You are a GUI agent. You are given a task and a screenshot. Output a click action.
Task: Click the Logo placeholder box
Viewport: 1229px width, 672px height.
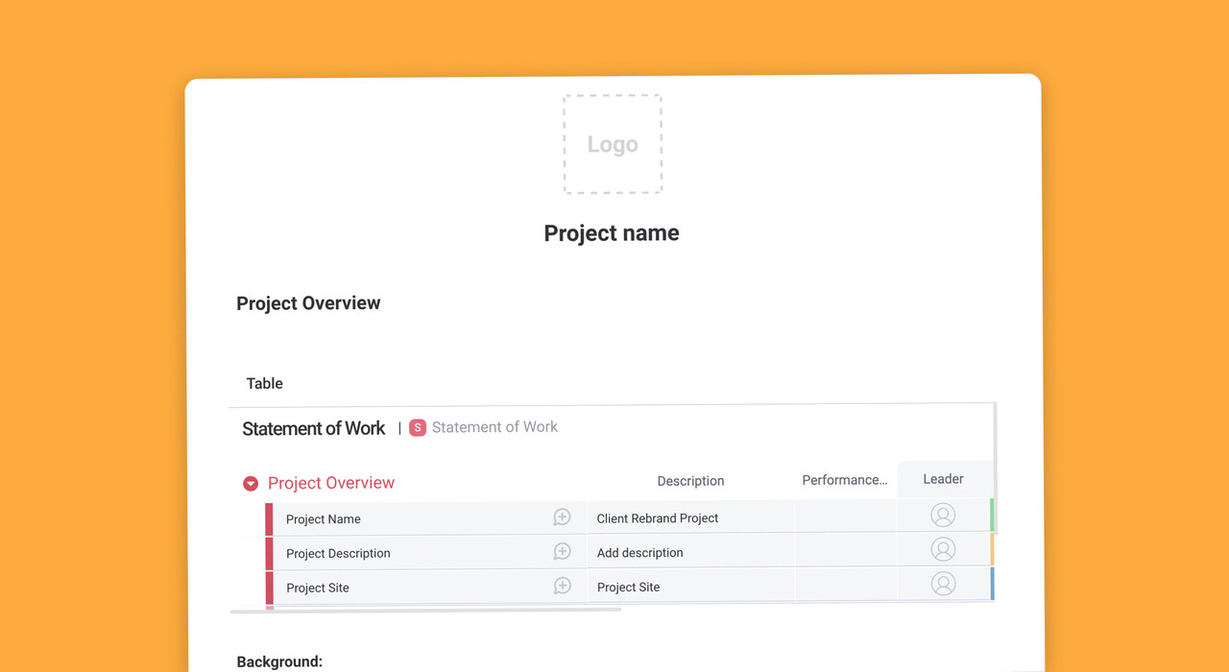[x=612, y=144]
